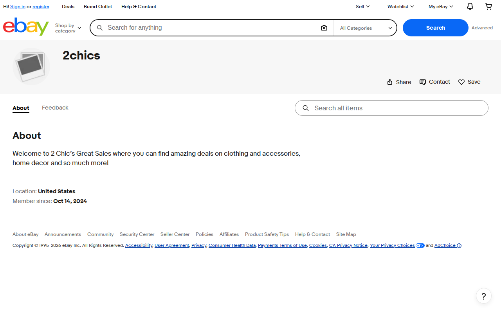501x313 pixels.
Task: Click the 2chics seller avatar
Action: [x=31, y=67]
